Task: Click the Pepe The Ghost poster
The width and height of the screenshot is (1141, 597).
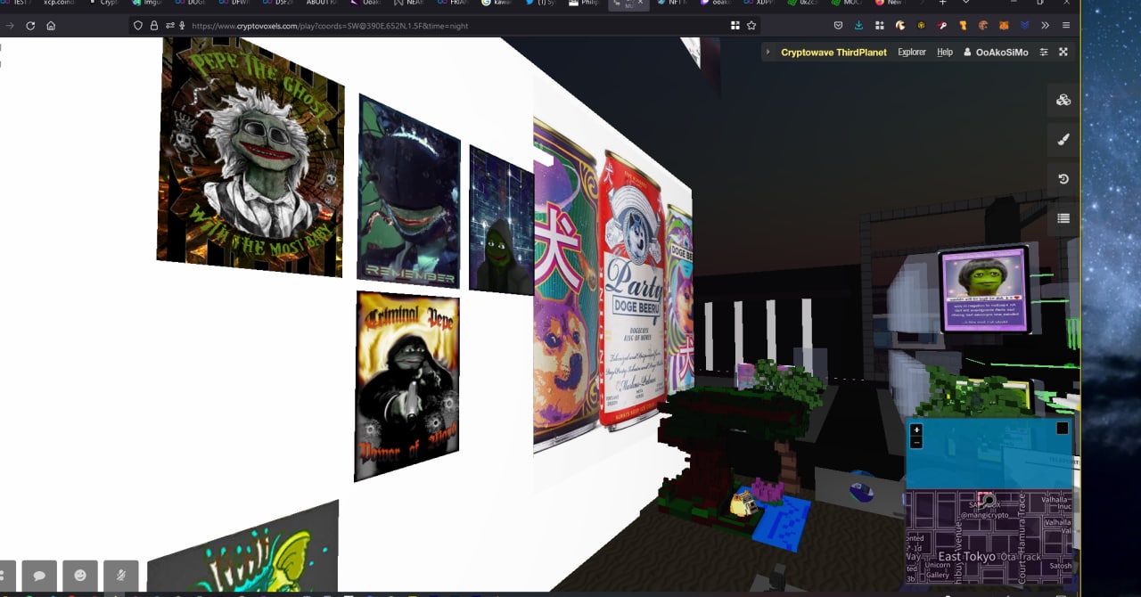Action: click(x=251, y=156)
